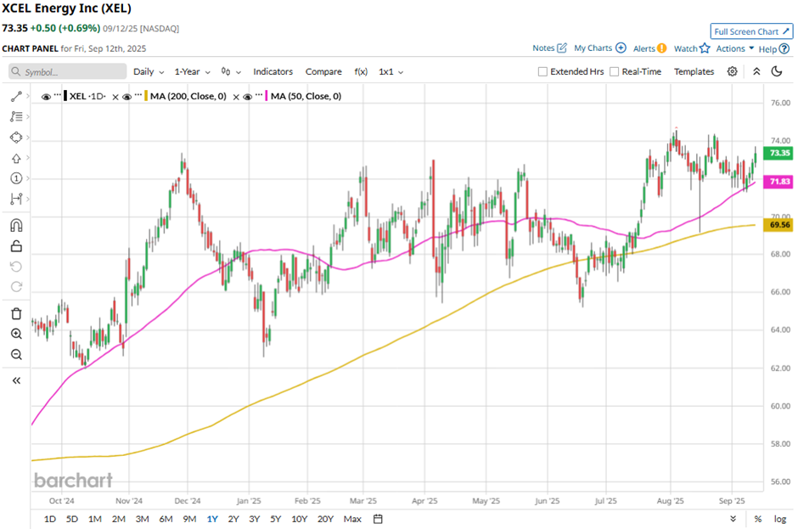798x529 pixels.
Task: Expand the Actions dropdown menu
Action: click(x=735, y=48)
